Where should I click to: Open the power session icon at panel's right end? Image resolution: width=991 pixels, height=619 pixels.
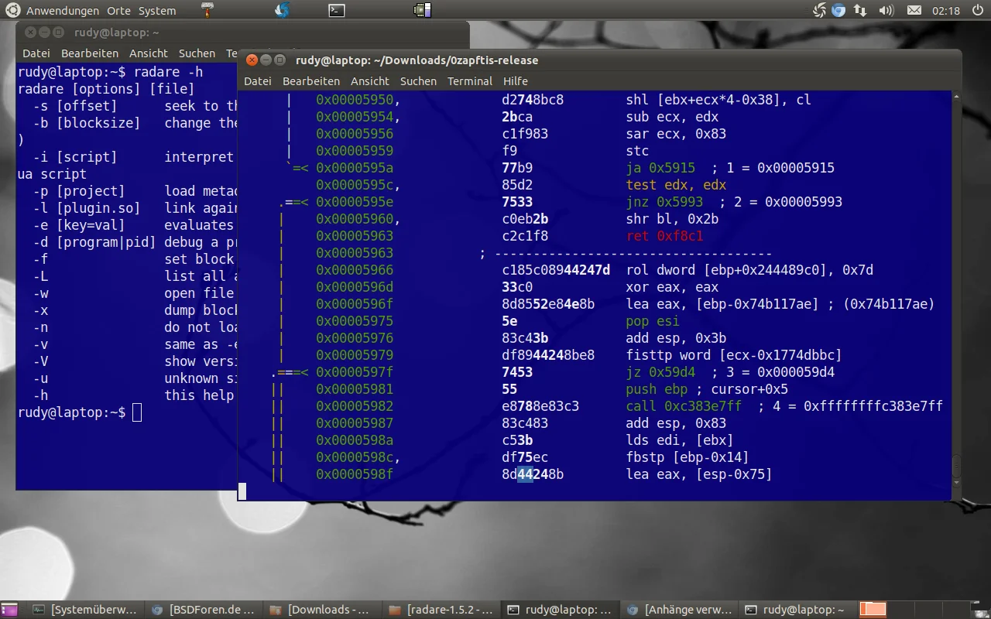(x=976, y=10)
